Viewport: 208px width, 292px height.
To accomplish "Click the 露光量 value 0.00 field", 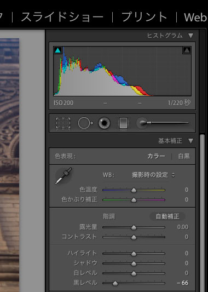I will 182,227.
